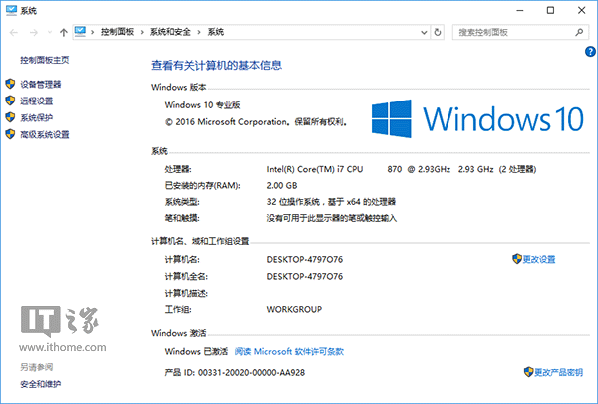Screen dimensions: 598x404
Task: Expand the address bar history dropdown
Action: point(423,33)
